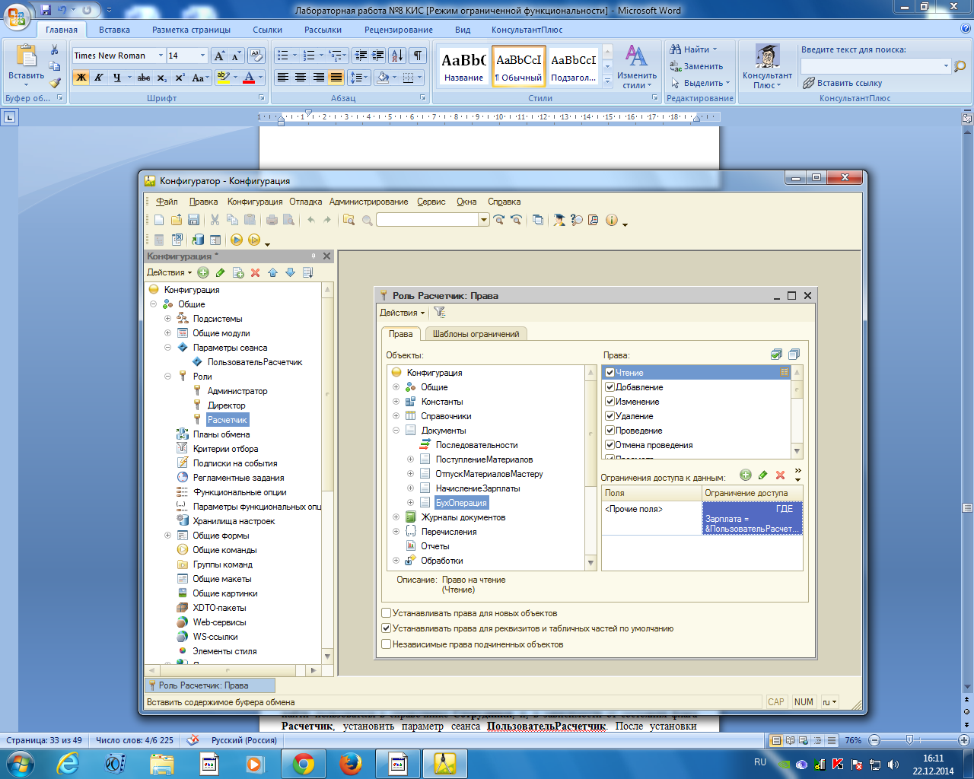Screen dimensions: 974x779
Task: Toggle the Чтение right checkbox
Action: pos(610,373)
